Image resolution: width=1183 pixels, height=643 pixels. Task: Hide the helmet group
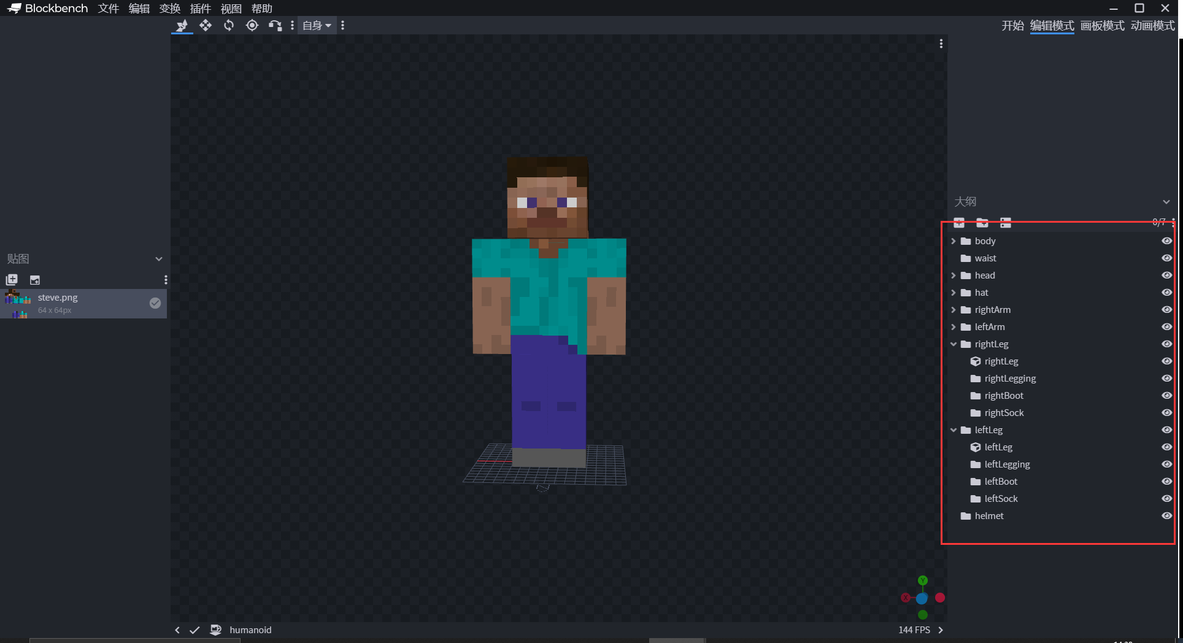[x=1166, y=516]
